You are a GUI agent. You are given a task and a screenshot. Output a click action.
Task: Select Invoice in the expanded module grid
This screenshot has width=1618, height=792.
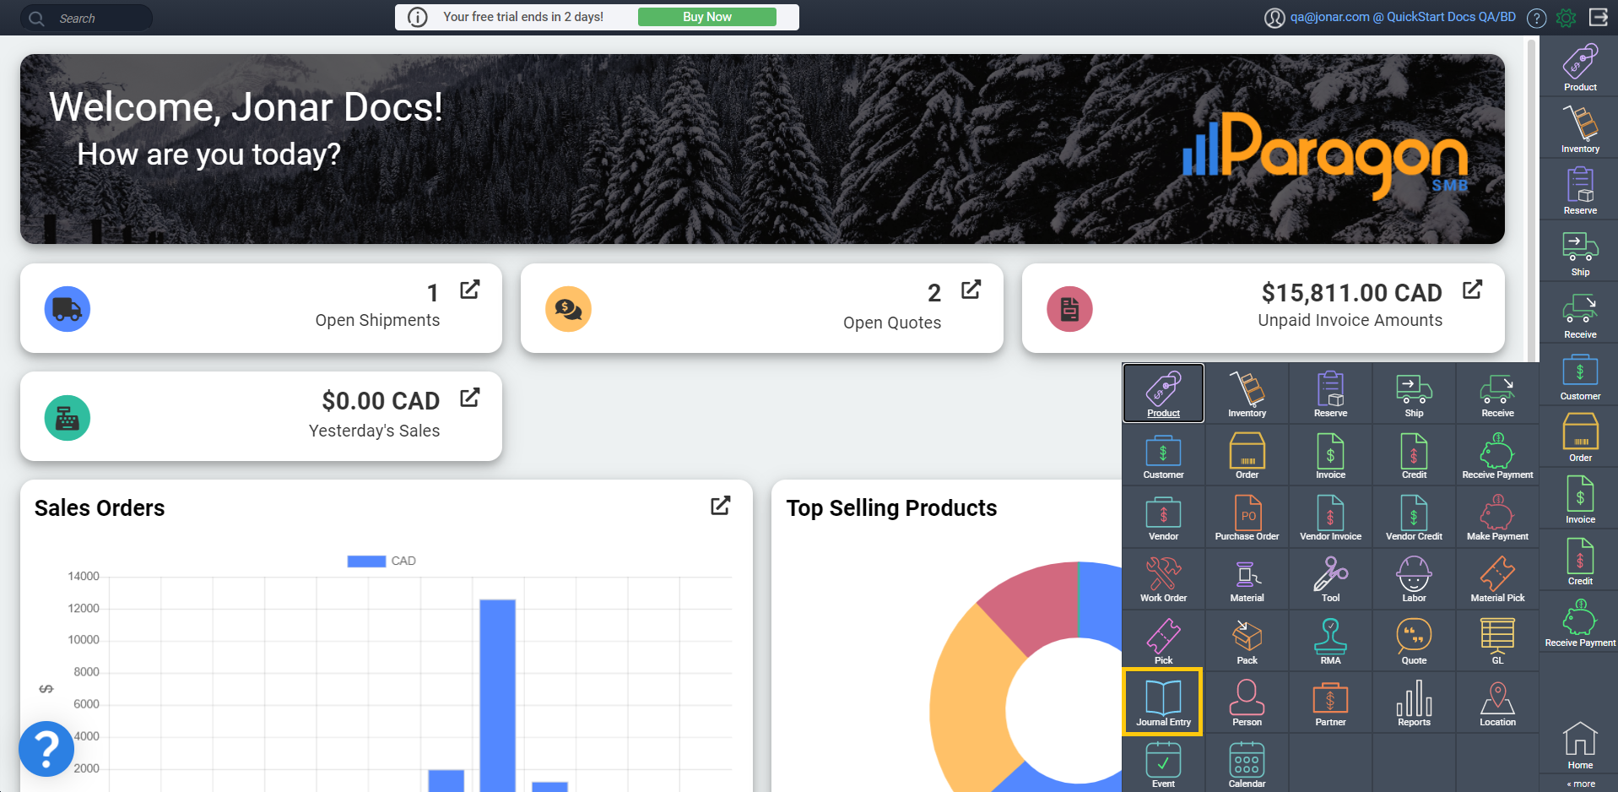tap(1330, 455)
